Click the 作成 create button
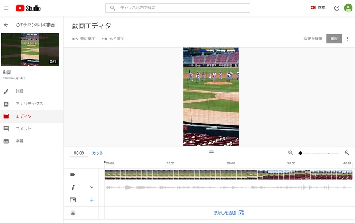Image resolution: width=355 pixels, height=223 pixels. 318,8
